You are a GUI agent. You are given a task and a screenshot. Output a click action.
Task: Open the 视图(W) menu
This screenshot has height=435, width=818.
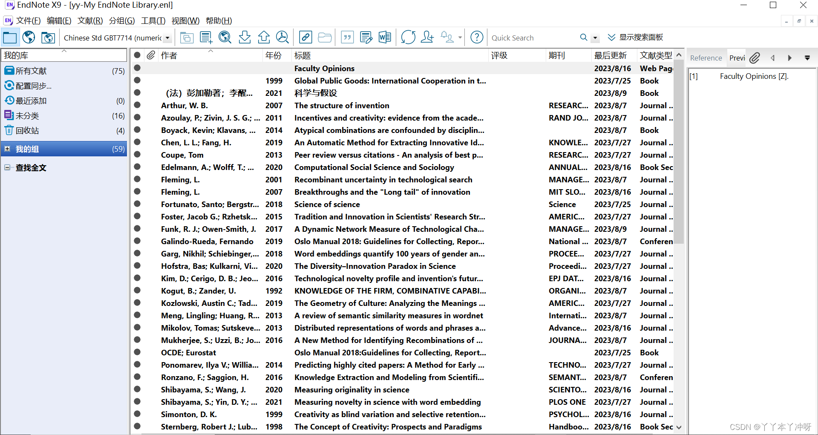[x=185, y=20]
